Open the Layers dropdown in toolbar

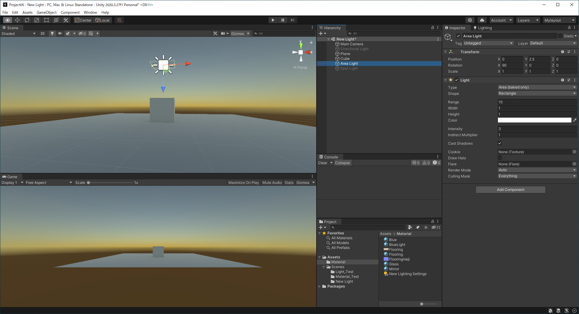pyautogui.click(x=528, y=20)
